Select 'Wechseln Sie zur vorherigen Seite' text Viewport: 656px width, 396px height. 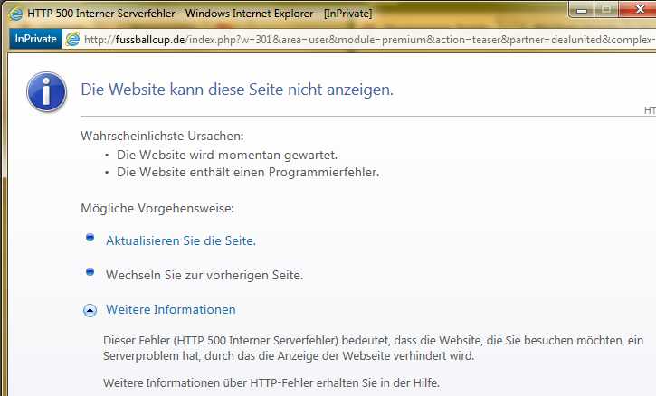click(x=204, y=275)
